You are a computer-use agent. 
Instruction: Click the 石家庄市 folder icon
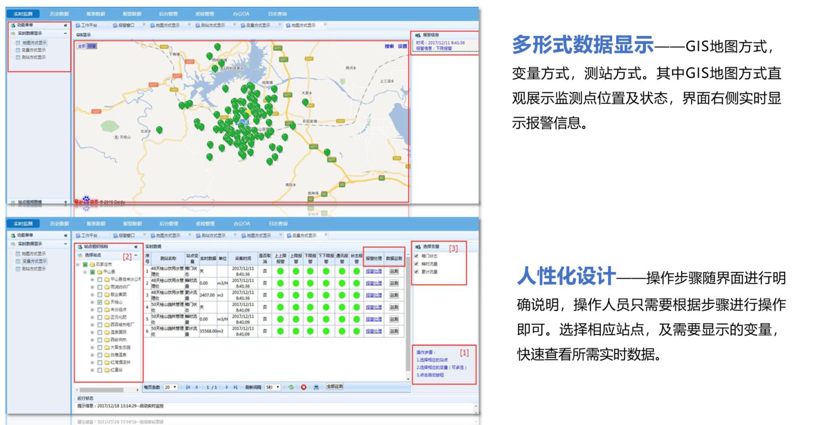[x=92, y=265]
